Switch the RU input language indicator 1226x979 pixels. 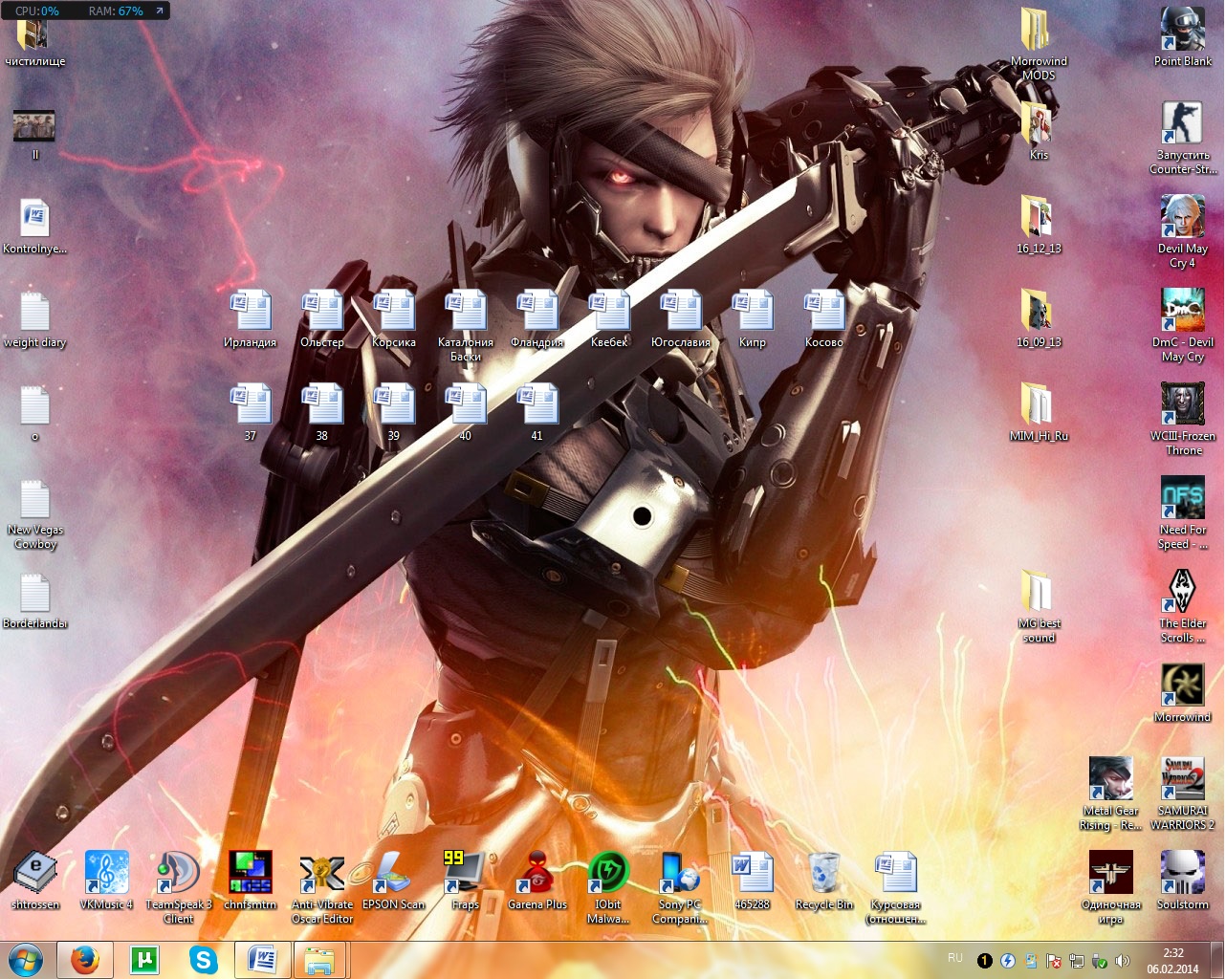[954, 958]
